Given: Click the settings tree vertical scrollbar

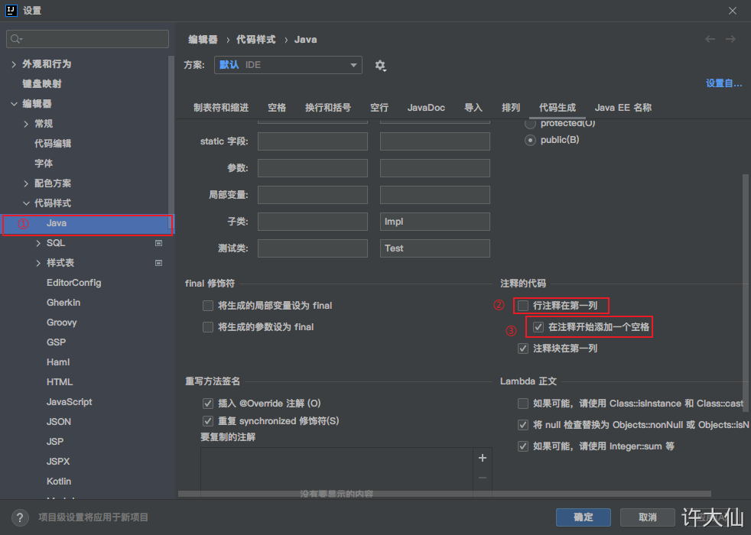Looking at the screenshot, I should 171,144.
